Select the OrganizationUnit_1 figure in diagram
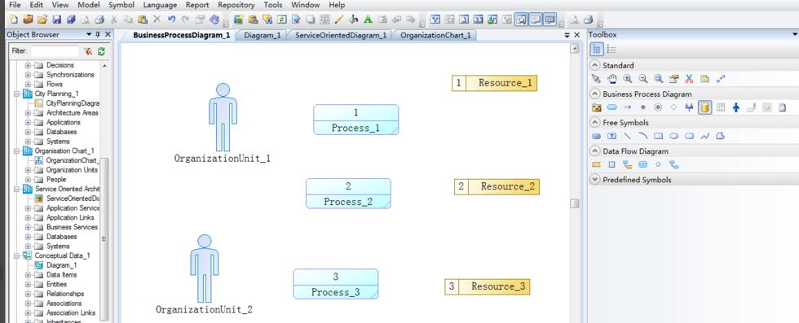Image resolution: width=799 pixels, height=323 pixels. (x=223, y=117)
